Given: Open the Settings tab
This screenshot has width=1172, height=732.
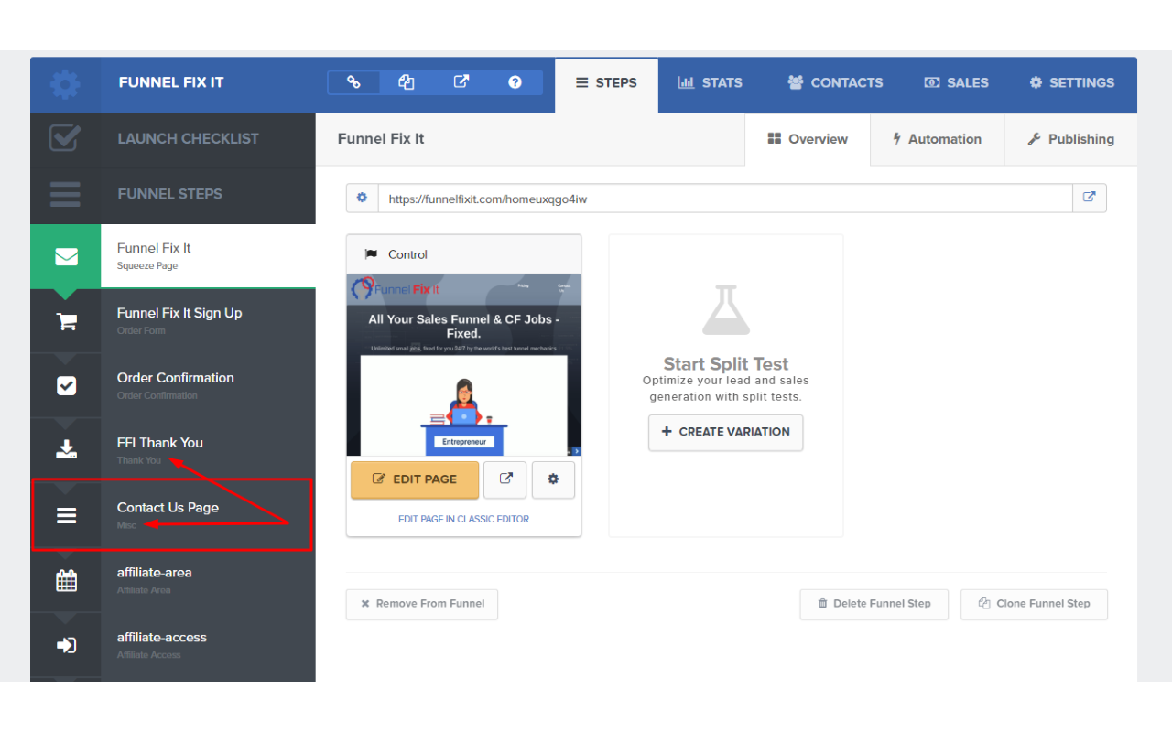Looking at the screenshot, I should (x=1071, y=83).
